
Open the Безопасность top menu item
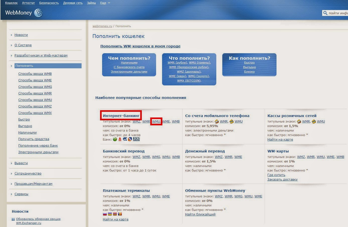click(x=49, y=3)
